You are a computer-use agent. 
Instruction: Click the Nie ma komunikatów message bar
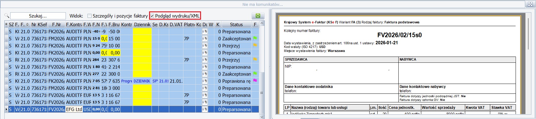[263, 4]
